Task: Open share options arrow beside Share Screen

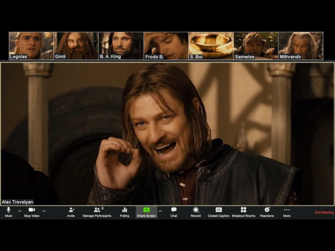Action: pyautogui.click(x=160, y=211)
